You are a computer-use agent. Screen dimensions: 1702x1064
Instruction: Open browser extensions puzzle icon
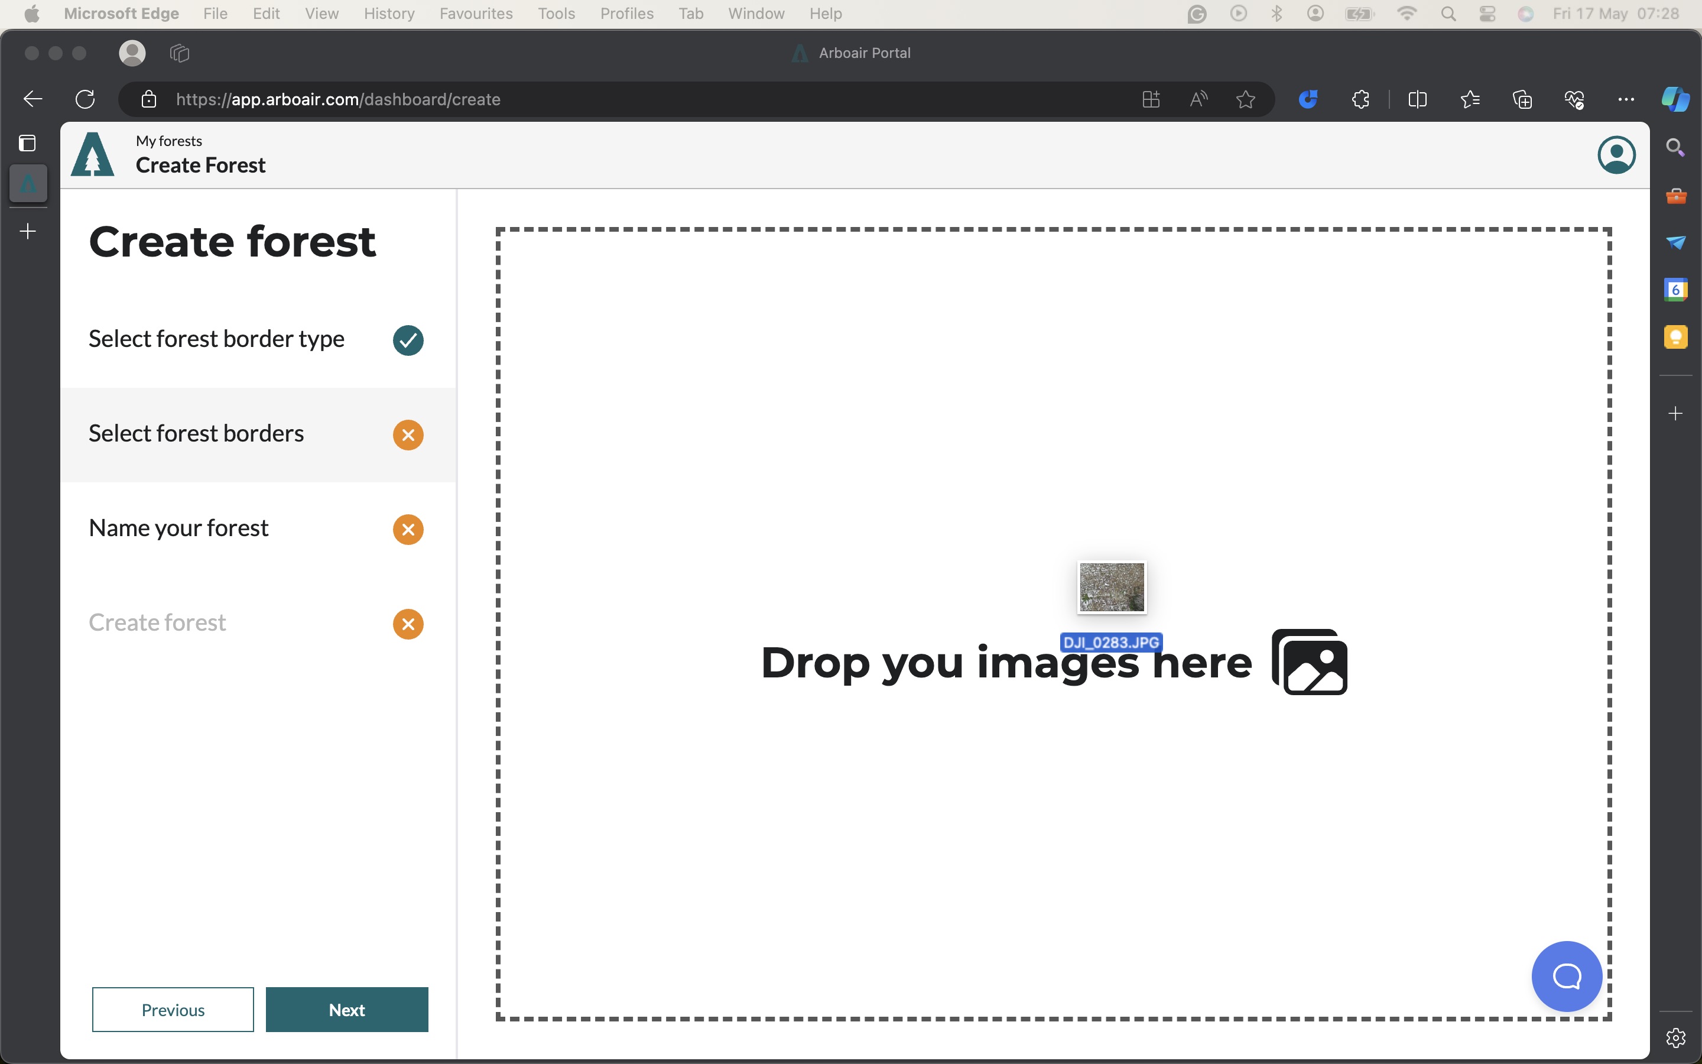coord(1360,99)
